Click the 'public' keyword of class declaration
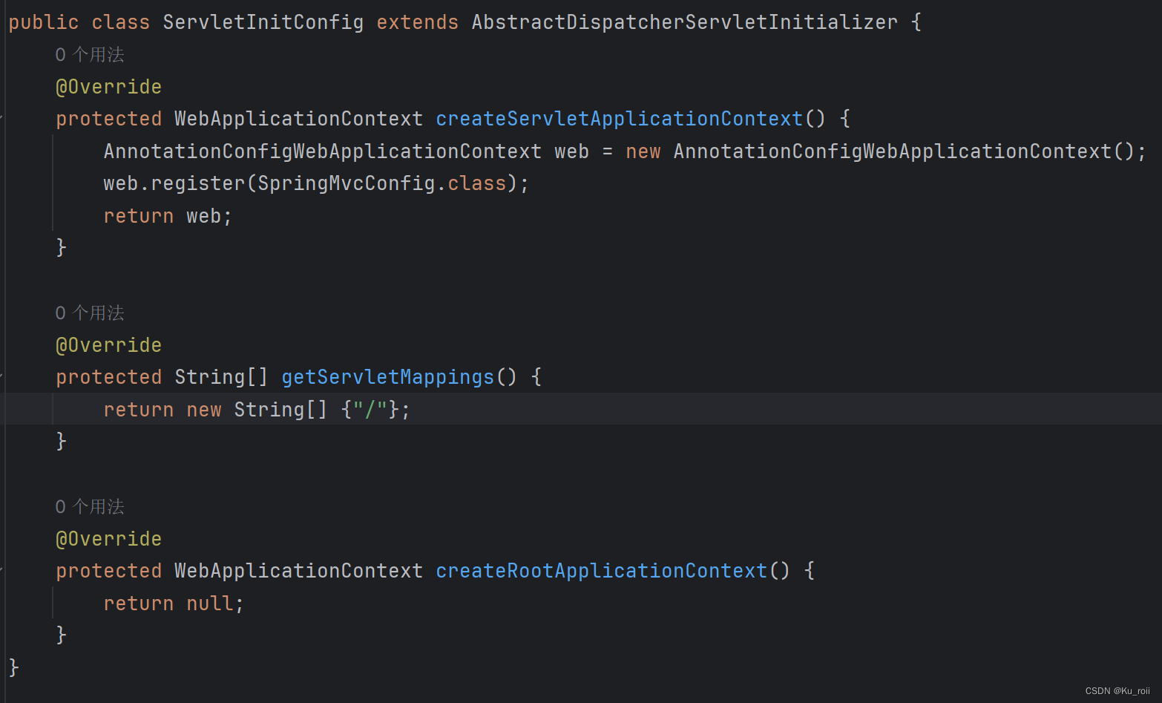The width and height of the screenshot is (1162, 703). point(44,22)
